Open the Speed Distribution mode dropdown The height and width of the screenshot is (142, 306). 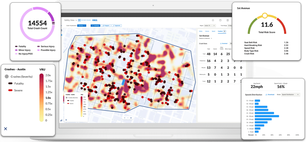click(x=291, y=94)
